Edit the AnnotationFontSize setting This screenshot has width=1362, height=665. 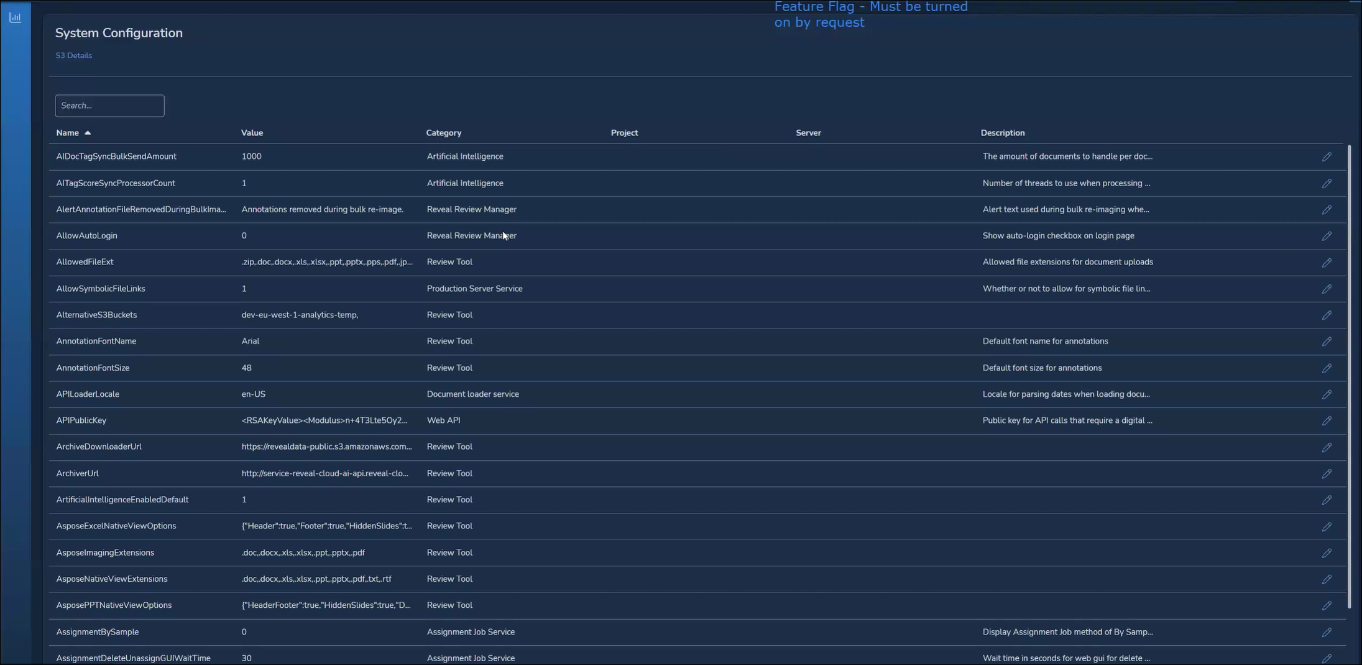tap(1327, 368)
